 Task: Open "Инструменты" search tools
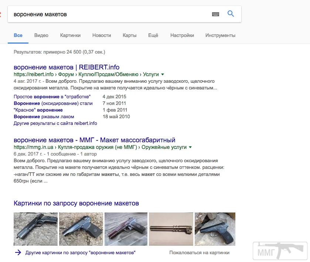220,35
